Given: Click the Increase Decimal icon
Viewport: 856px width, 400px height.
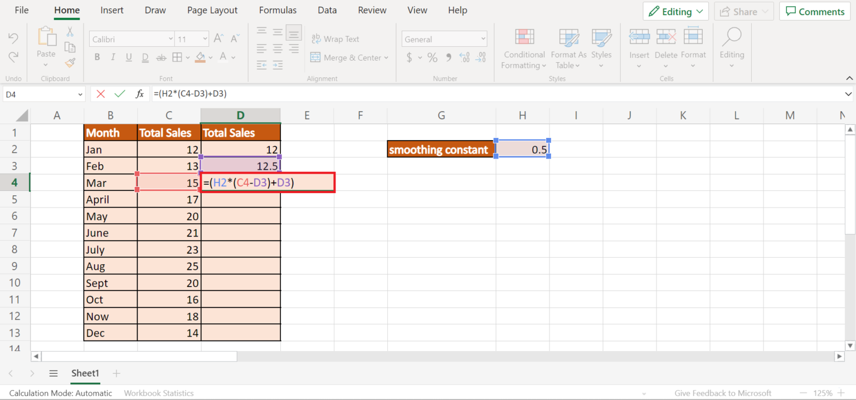Looking at the screenshot, I should 464,57.
